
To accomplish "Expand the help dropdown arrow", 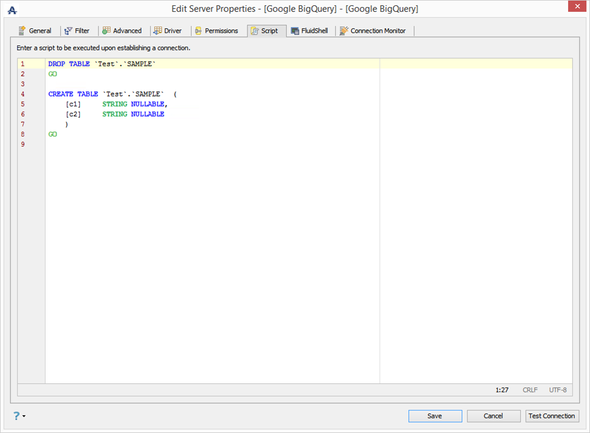I will point(24,416).
